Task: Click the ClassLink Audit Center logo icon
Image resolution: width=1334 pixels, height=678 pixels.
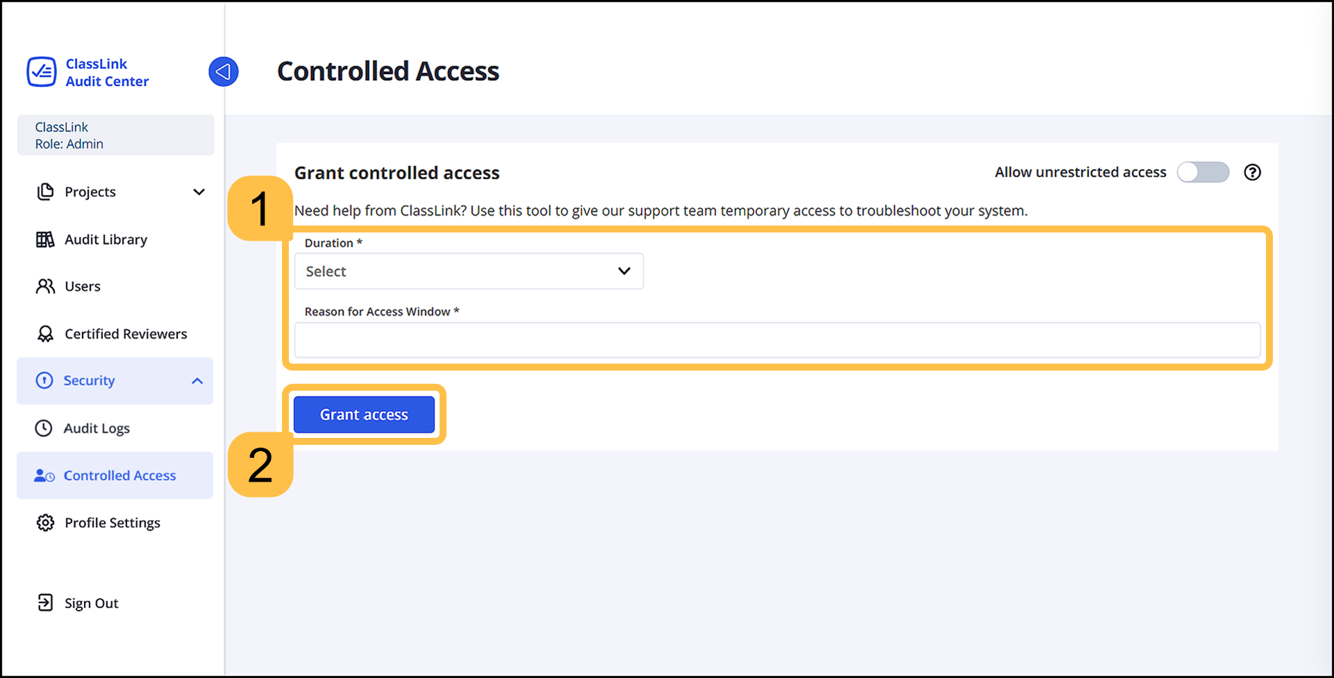Action: [42, 71]
